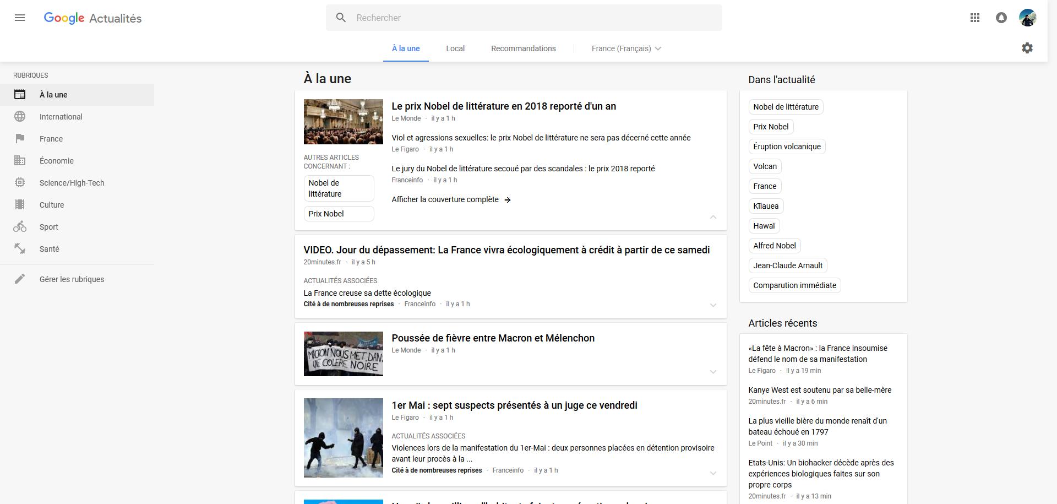The image size is (1057, 504).
Task: Click the Kīlauea topic chip
Action: pos(766,206)
